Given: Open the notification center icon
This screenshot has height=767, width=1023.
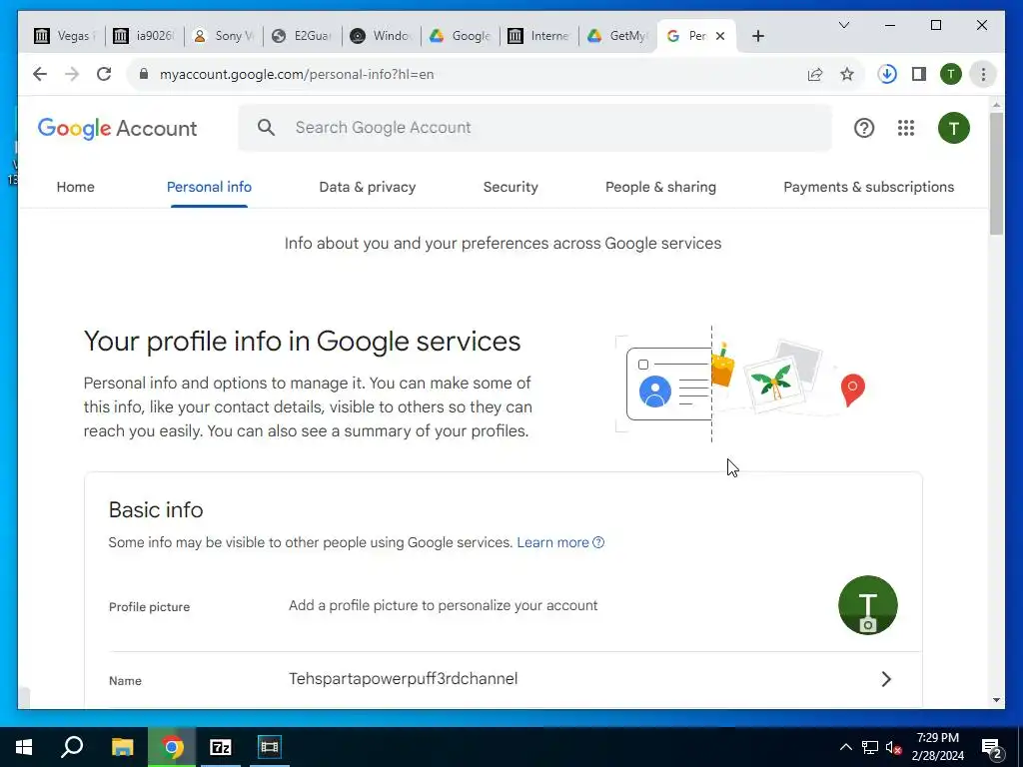Looking at the screenshot, I should 992,748.
